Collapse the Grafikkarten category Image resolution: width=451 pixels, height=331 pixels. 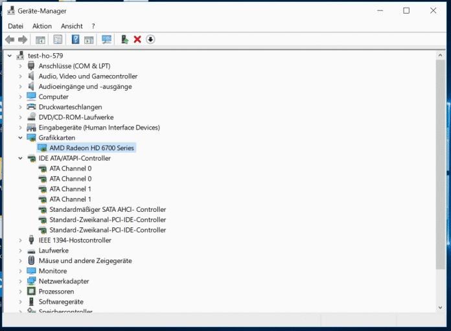21,138
